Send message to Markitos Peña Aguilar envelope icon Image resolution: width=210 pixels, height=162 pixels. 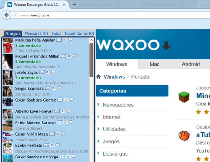[59, 40]
